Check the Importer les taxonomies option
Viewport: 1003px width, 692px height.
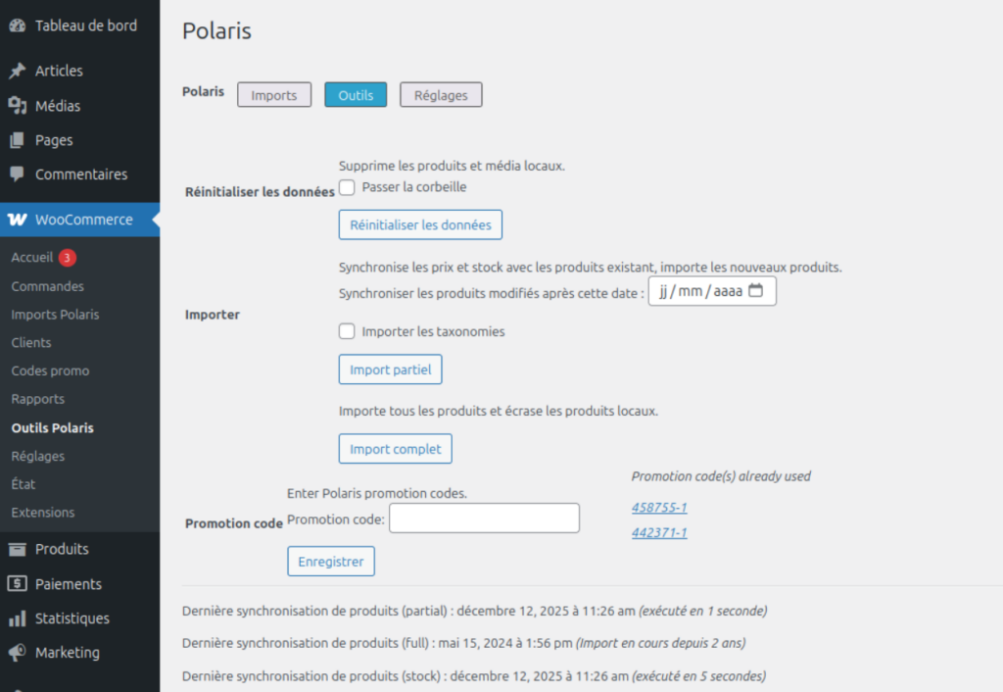click(347, 331)
